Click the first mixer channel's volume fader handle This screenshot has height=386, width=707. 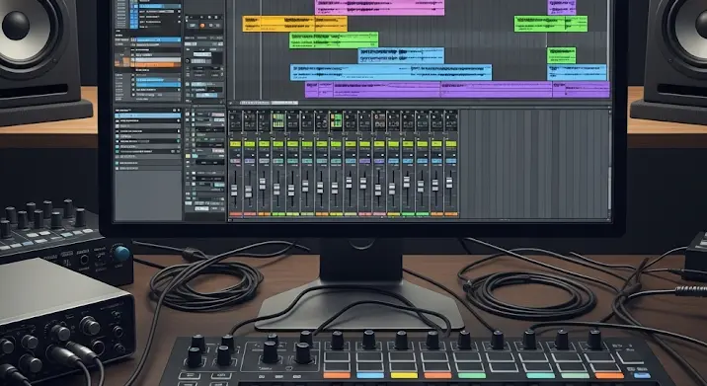[234, 191]
